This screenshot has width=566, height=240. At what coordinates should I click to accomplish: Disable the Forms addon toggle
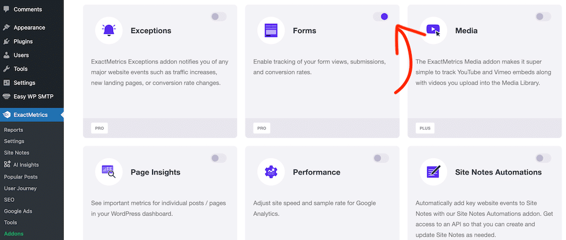point(381,17)
